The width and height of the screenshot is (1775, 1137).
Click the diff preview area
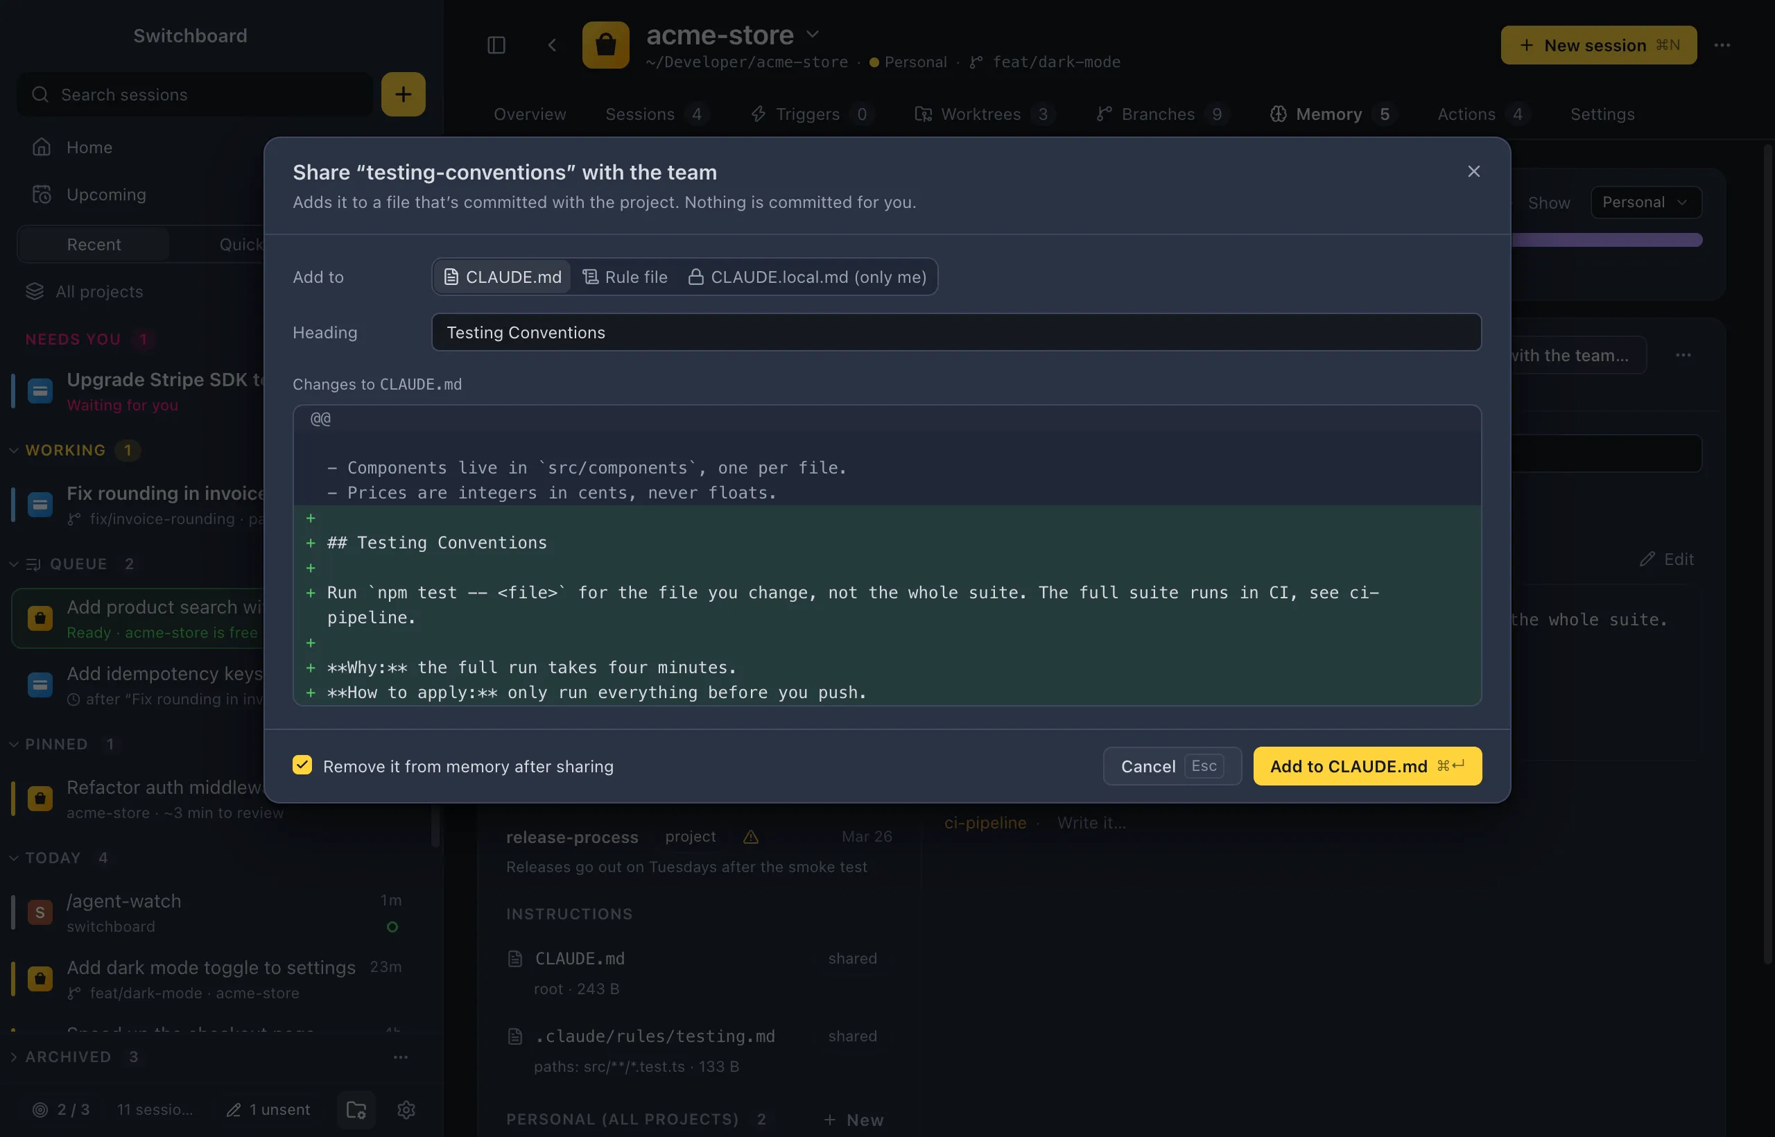(x=887, y=555)
